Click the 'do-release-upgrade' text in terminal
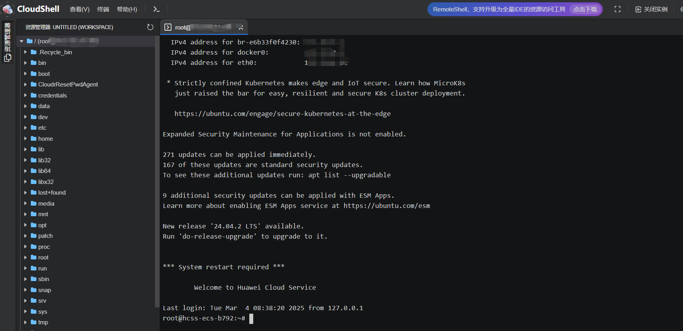683x331 pixels. tap(218, 236)
